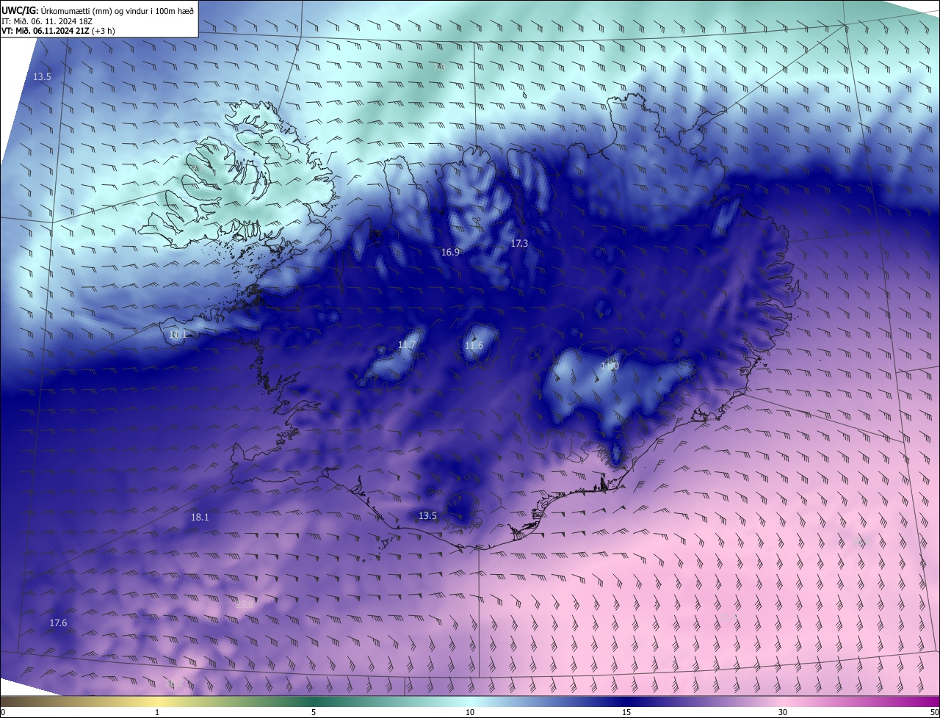Click the 17.3 value label on the map
940x718 pixels.
pyautogui.click(x=519, y=243)
